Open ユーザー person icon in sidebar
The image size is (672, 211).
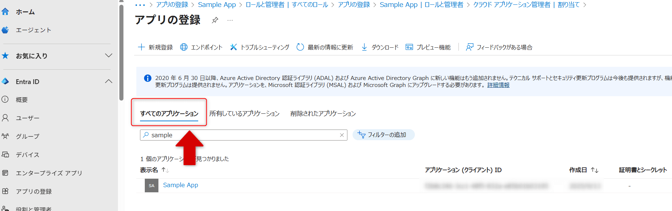point(5,118)
